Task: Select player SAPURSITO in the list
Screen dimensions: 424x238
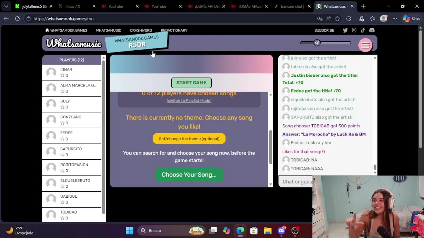Action: pyautogui.click(x=72, y=152)
